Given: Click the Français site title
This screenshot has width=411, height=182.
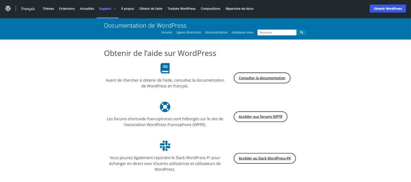Looking at the screenshot, I should (x=28, y=9).
